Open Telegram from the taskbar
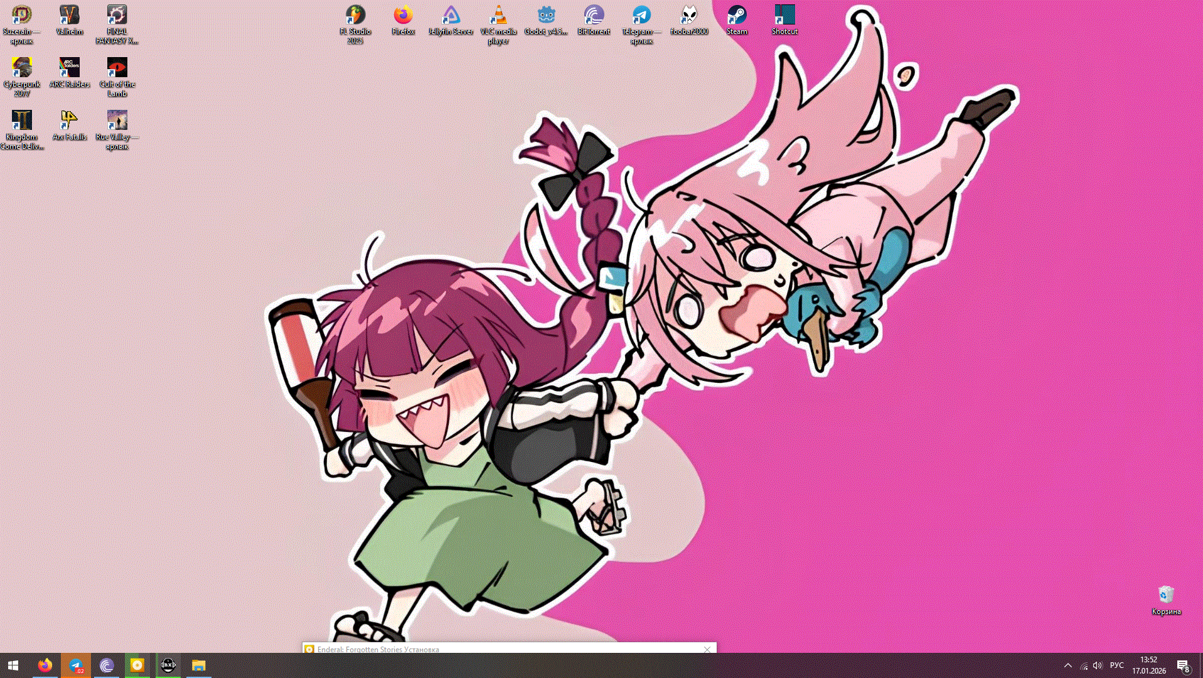 76,665
